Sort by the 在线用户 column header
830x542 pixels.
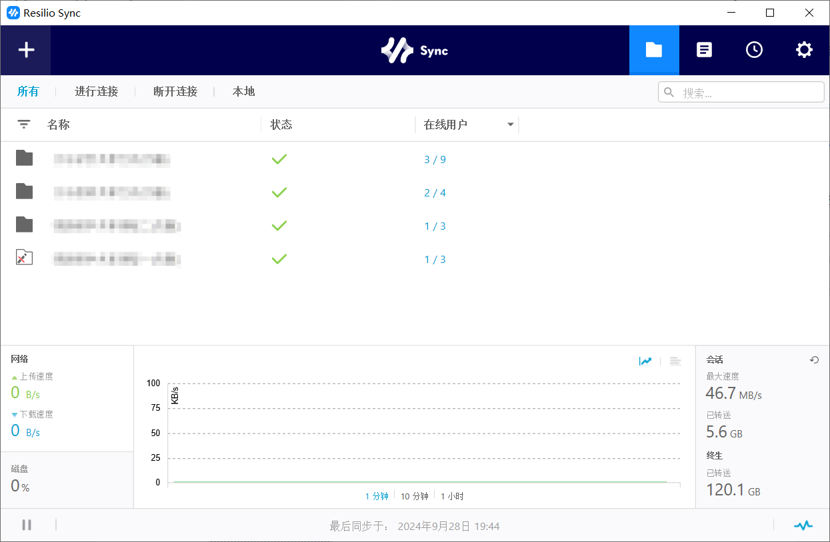(445, 125)
